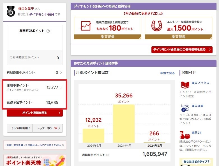The image size is (219, 166).
Task: Click the エントリー＆初利用でポイント進呈 text
Action: point(195,94)
